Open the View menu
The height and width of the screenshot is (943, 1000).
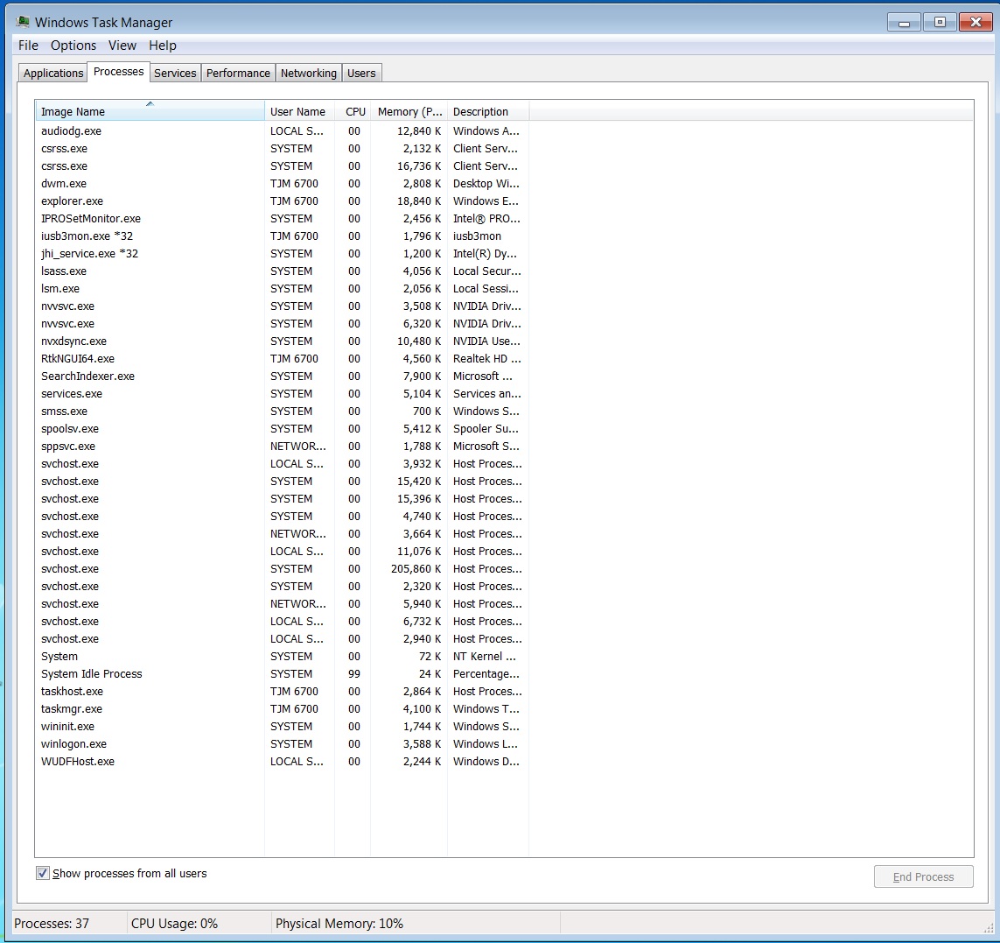tap(122, 46)
